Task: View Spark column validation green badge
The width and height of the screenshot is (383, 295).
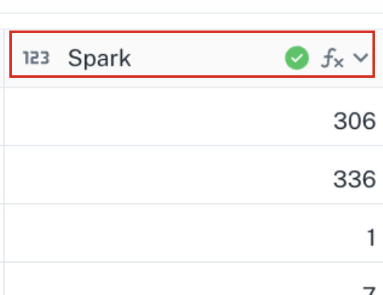Action: 297,58
